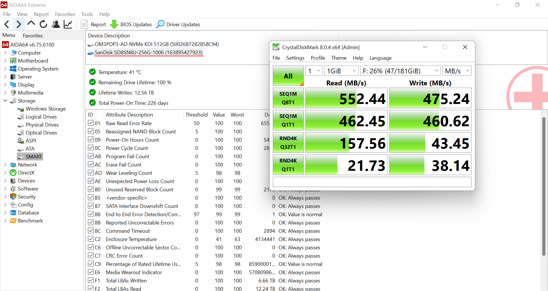This screenshot has height=291, width=548.
Task: Click the green BIOS Updates arrow icon
Action: 114,24
